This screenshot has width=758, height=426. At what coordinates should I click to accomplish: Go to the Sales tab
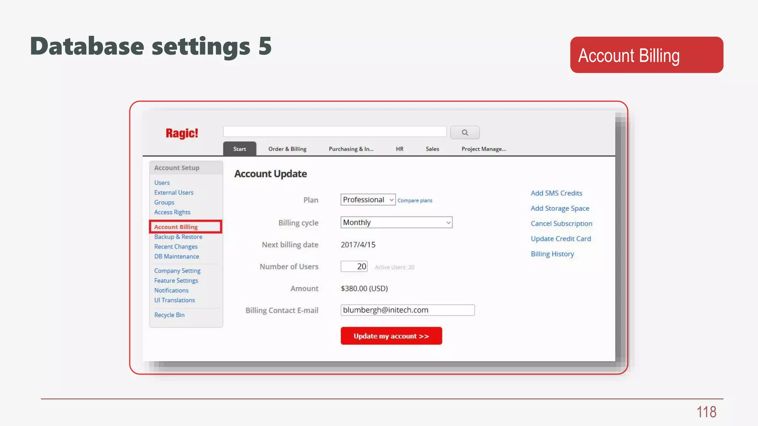432,149
